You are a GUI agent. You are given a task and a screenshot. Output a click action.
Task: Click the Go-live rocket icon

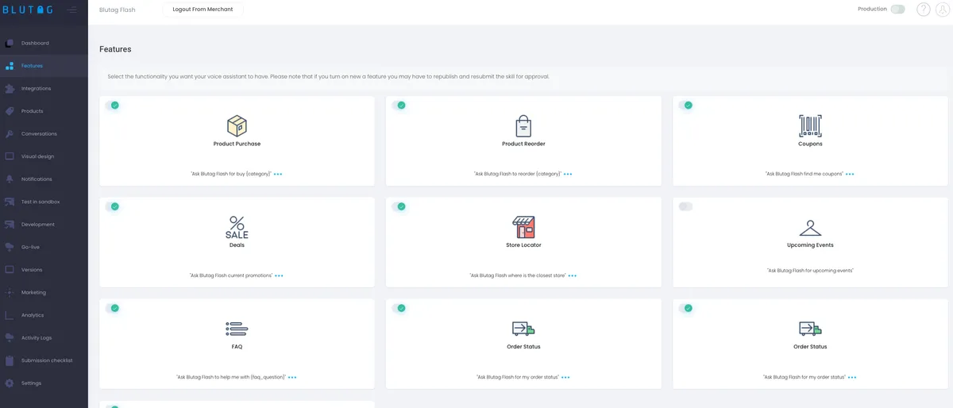click(10, 247)
